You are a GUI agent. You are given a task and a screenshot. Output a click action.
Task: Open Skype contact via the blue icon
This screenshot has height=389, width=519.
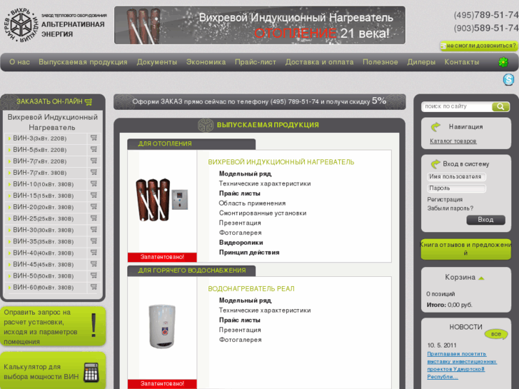coord(508,79)
